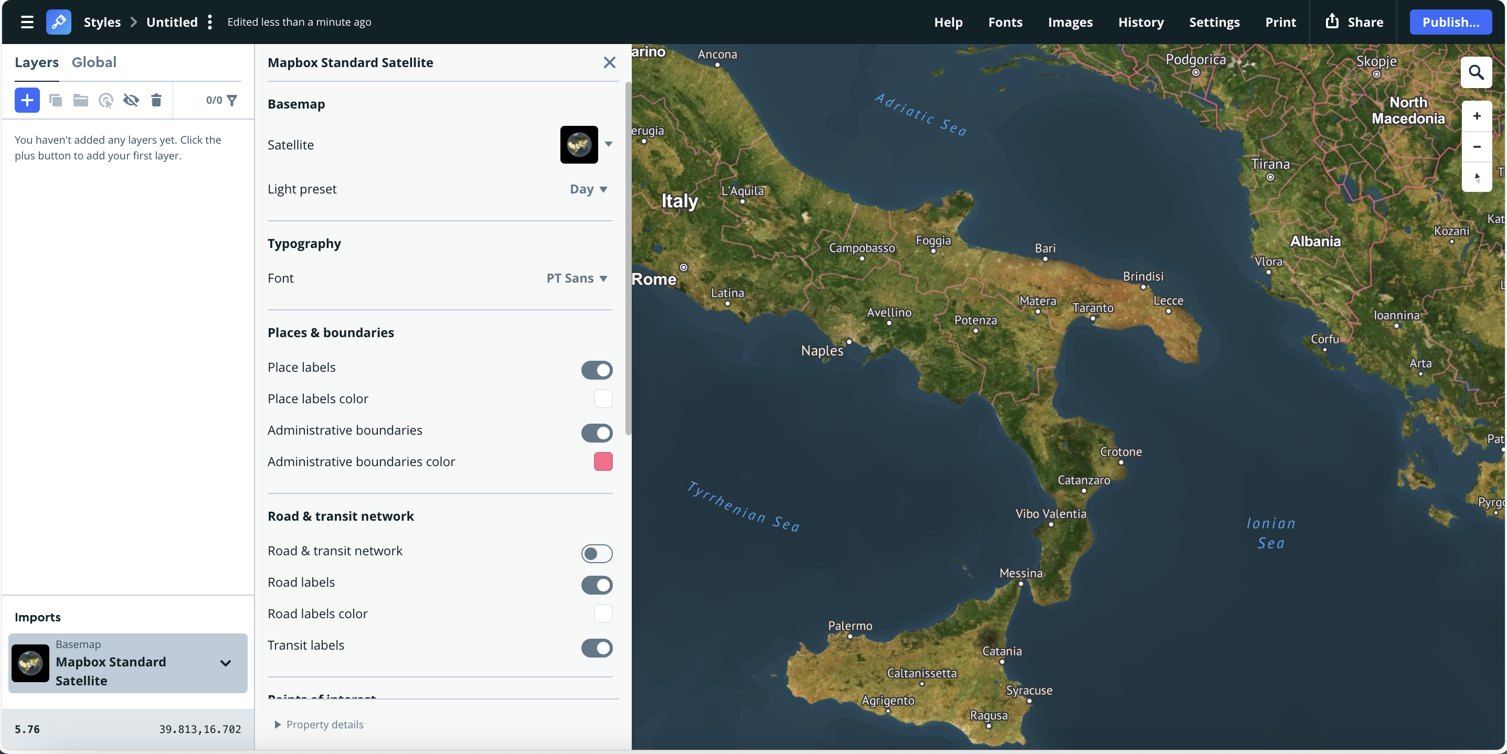Turn off the Transit labels toggle
1507x754 pixels.
click(597, 648)
